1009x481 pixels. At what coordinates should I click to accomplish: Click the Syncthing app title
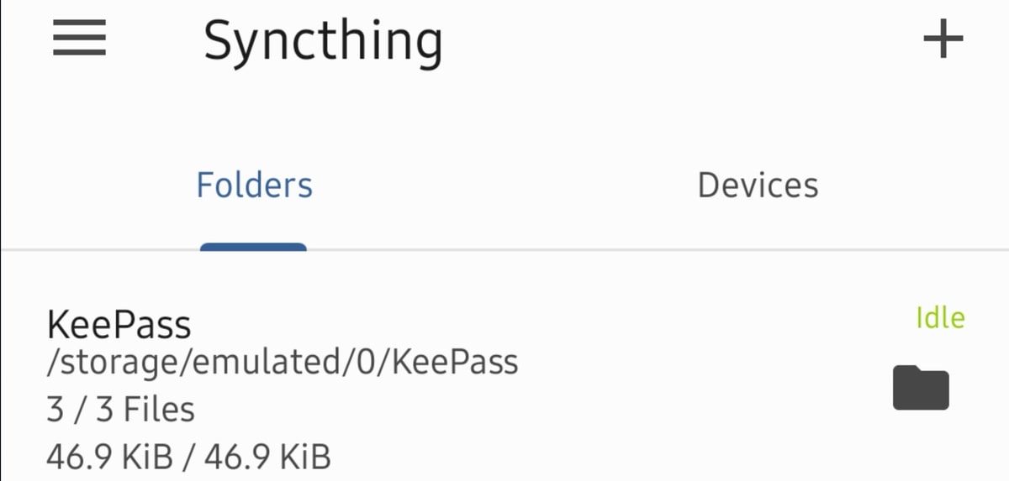(323, 40)
